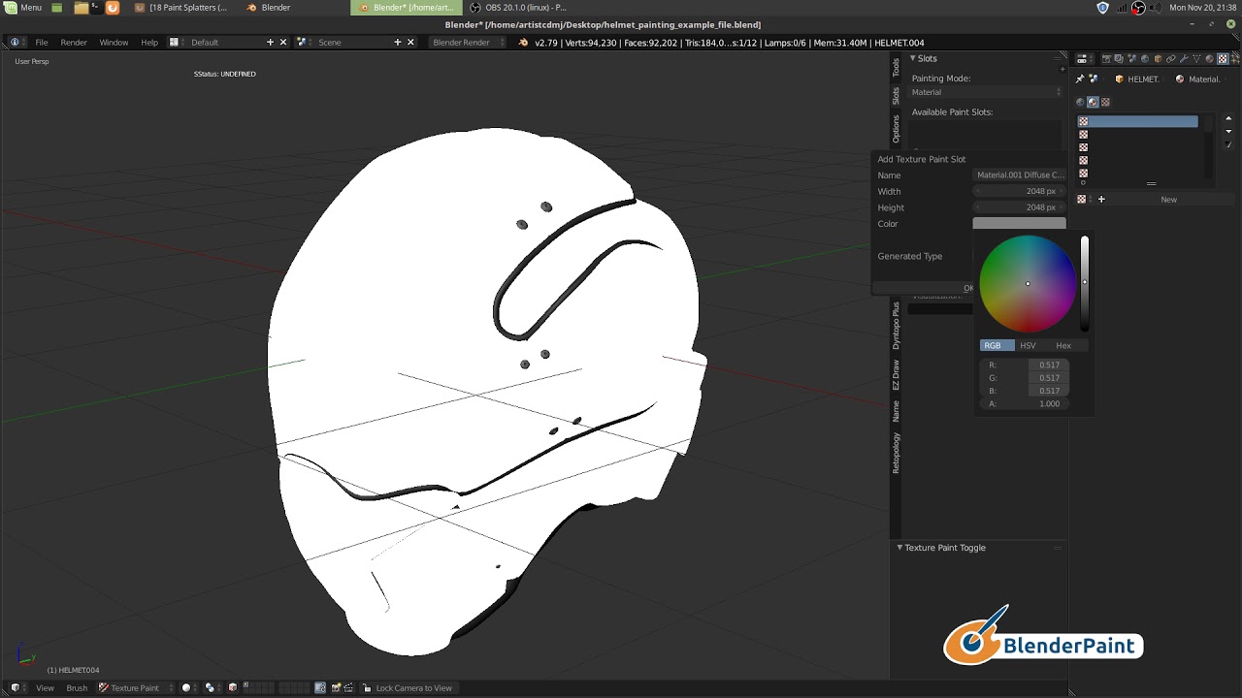Open the File menu
The width and height of the screenshot is (1242, 698).
42,43
